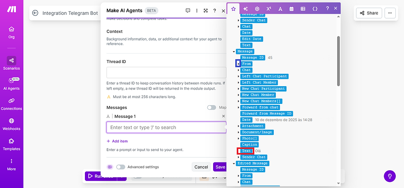Expand the New Chat Member item
This screenshot has width=404, height=188.
point(239,95)
